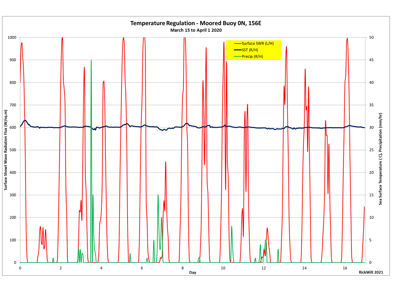Click the day 0 x-axis tick label
Viewport: 394px width, 295px height.
(20, 268)
